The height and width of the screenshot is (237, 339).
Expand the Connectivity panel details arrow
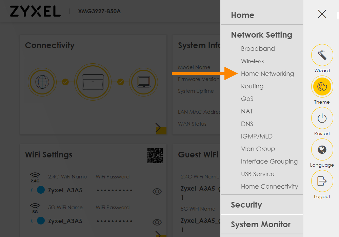pyautogui.click(x=158, y=128)
